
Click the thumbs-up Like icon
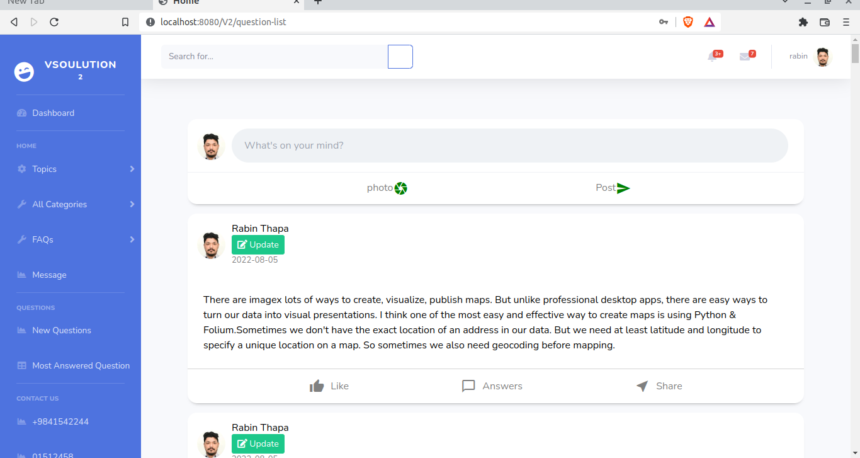click(x=316, y=386)
